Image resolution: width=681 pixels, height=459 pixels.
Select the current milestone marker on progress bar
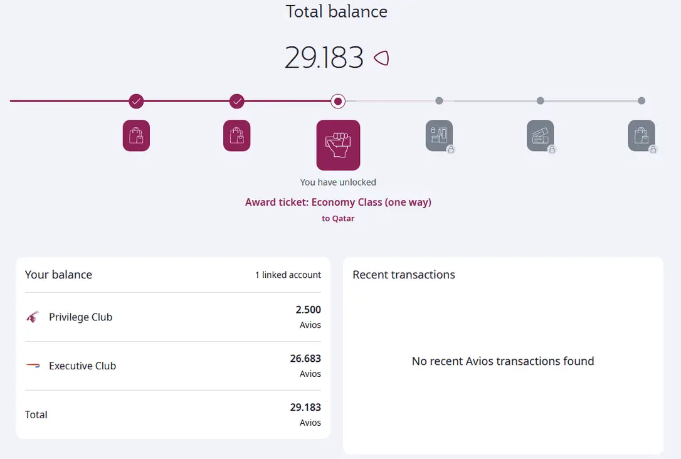pyautogui.click(x=338, y=101)
